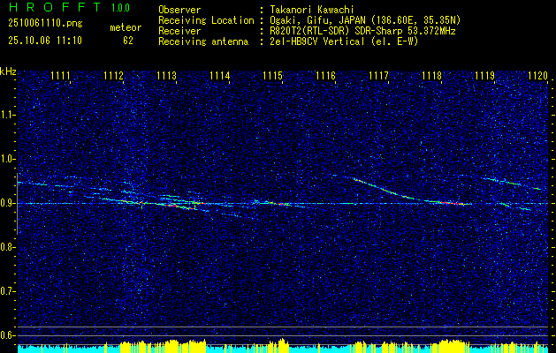The image size is (556, 353).
Task: Click time marker 1117
Action: tap(378, 76)
